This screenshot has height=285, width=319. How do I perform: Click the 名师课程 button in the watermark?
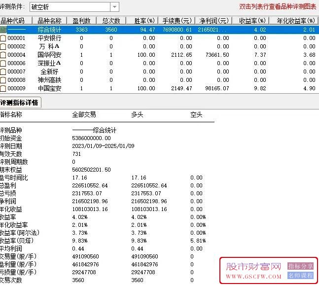300,276
